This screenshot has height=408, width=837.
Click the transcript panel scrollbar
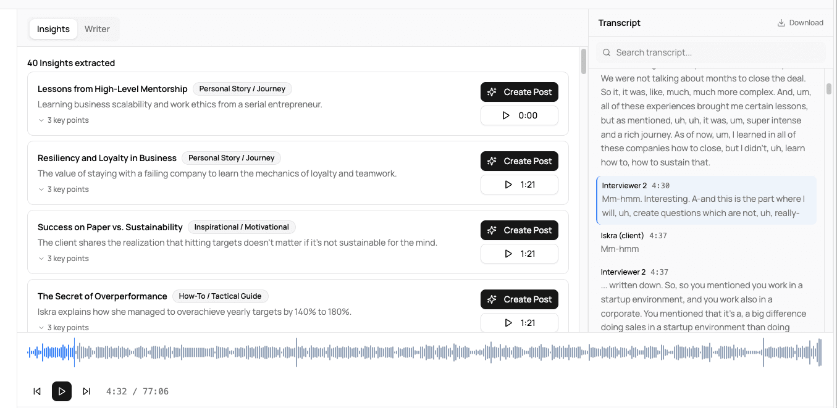(x=829, y=88)
